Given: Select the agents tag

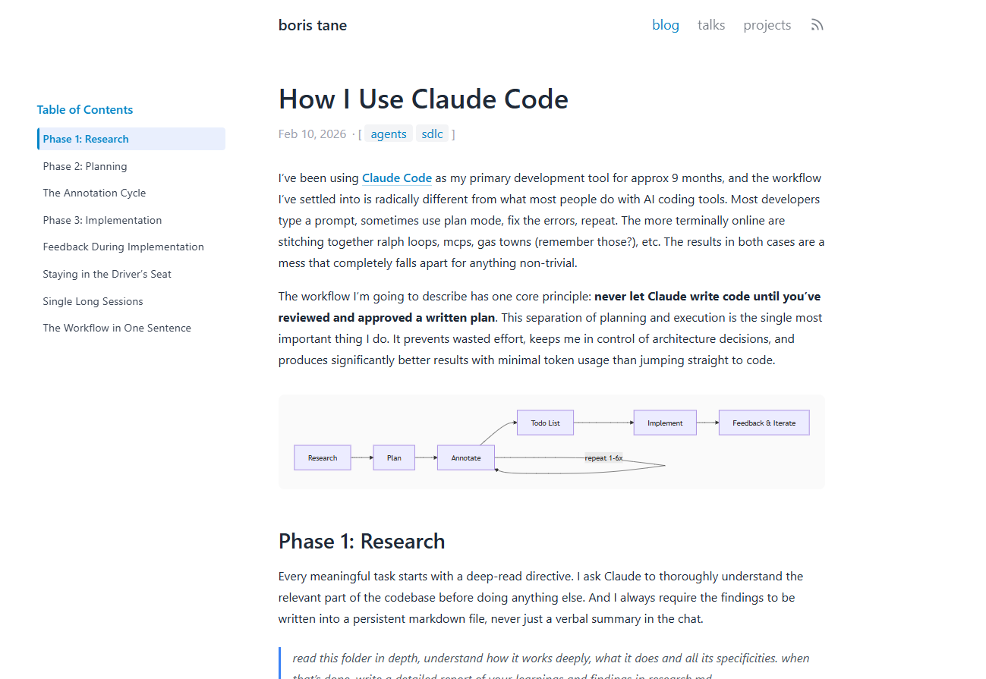Looking at the screenshot, I should 389,134.
